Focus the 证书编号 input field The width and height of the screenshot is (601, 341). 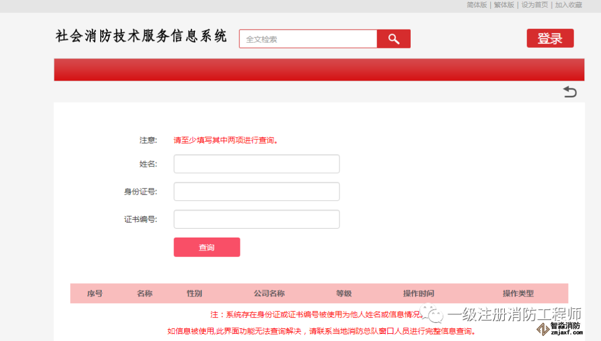(x=257, y=219)
